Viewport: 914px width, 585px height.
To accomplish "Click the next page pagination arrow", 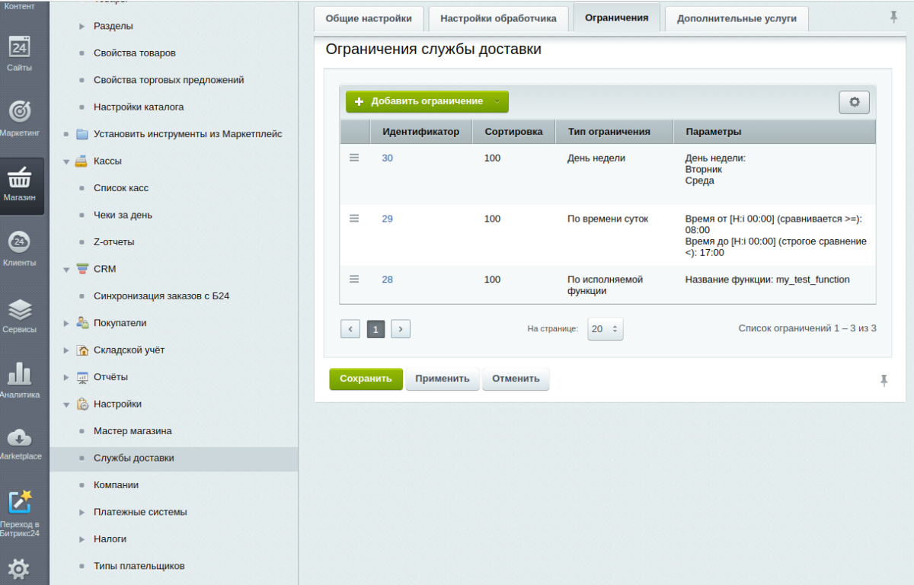I will (x=400, y=328).
